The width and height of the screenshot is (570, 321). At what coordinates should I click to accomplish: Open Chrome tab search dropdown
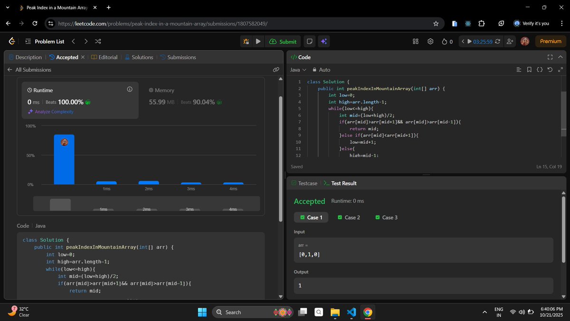(x=9, y=8)
